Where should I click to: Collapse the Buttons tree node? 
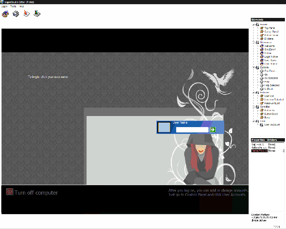pos(253,67)
